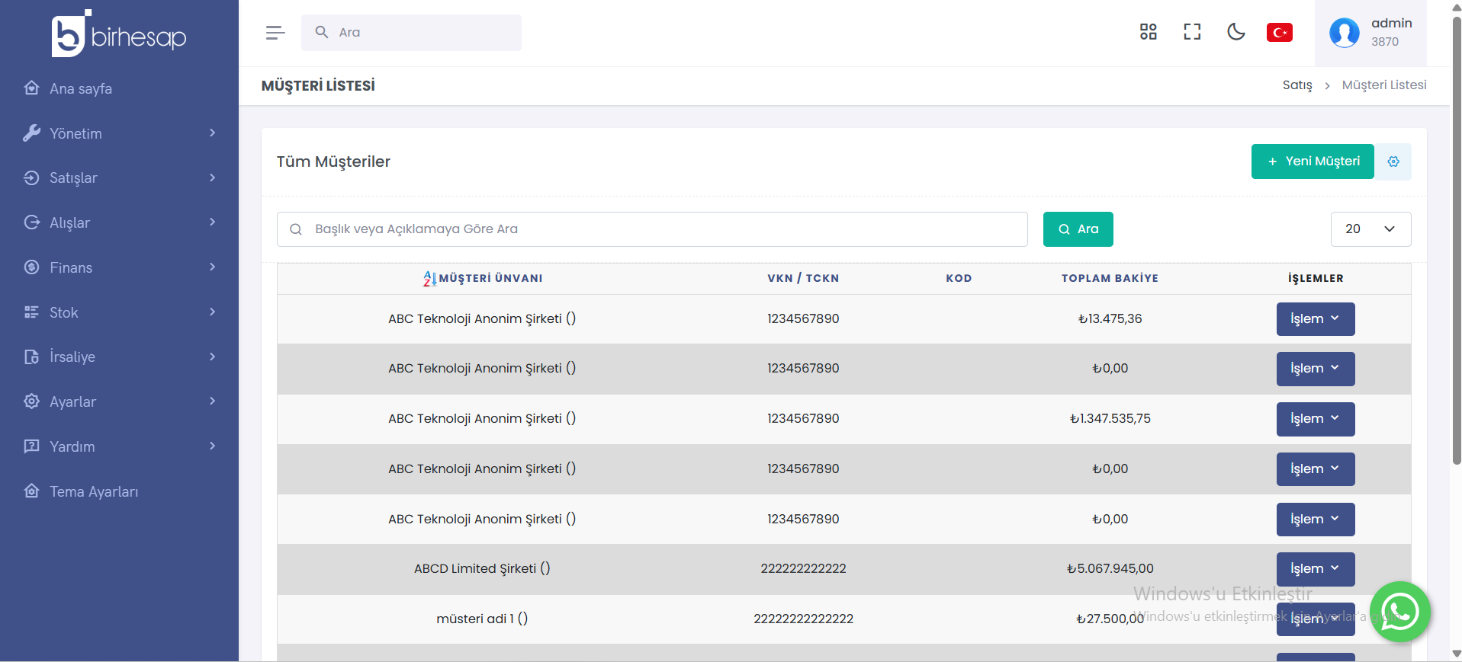Toggle the sidebar hamburger menu icon
The height and width of the screenshot is (662, 1462).
click(x=275, y=33)
